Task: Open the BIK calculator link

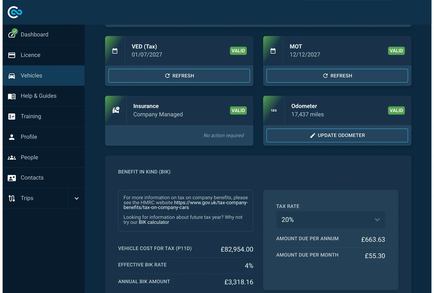Action: 154,222
